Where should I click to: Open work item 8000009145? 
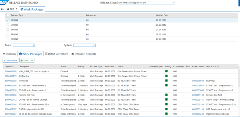tap(198, 100)
